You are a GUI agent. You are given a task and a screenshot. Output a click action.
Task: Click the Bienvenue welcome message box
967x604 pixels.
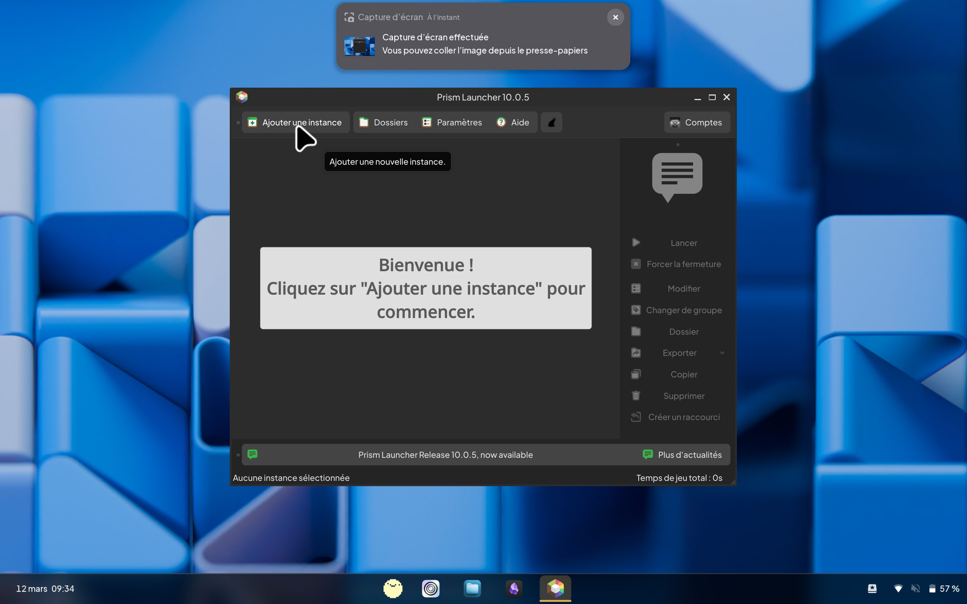425,288
